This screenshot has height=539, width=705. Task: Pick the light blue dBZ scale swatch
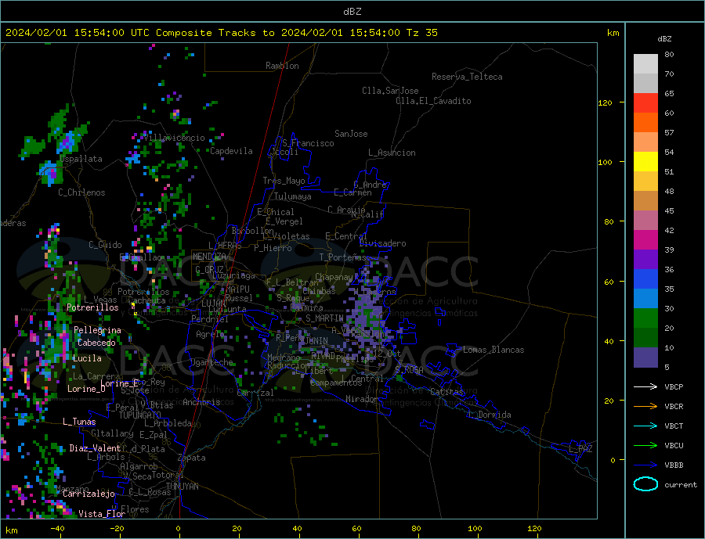(645, 299)
